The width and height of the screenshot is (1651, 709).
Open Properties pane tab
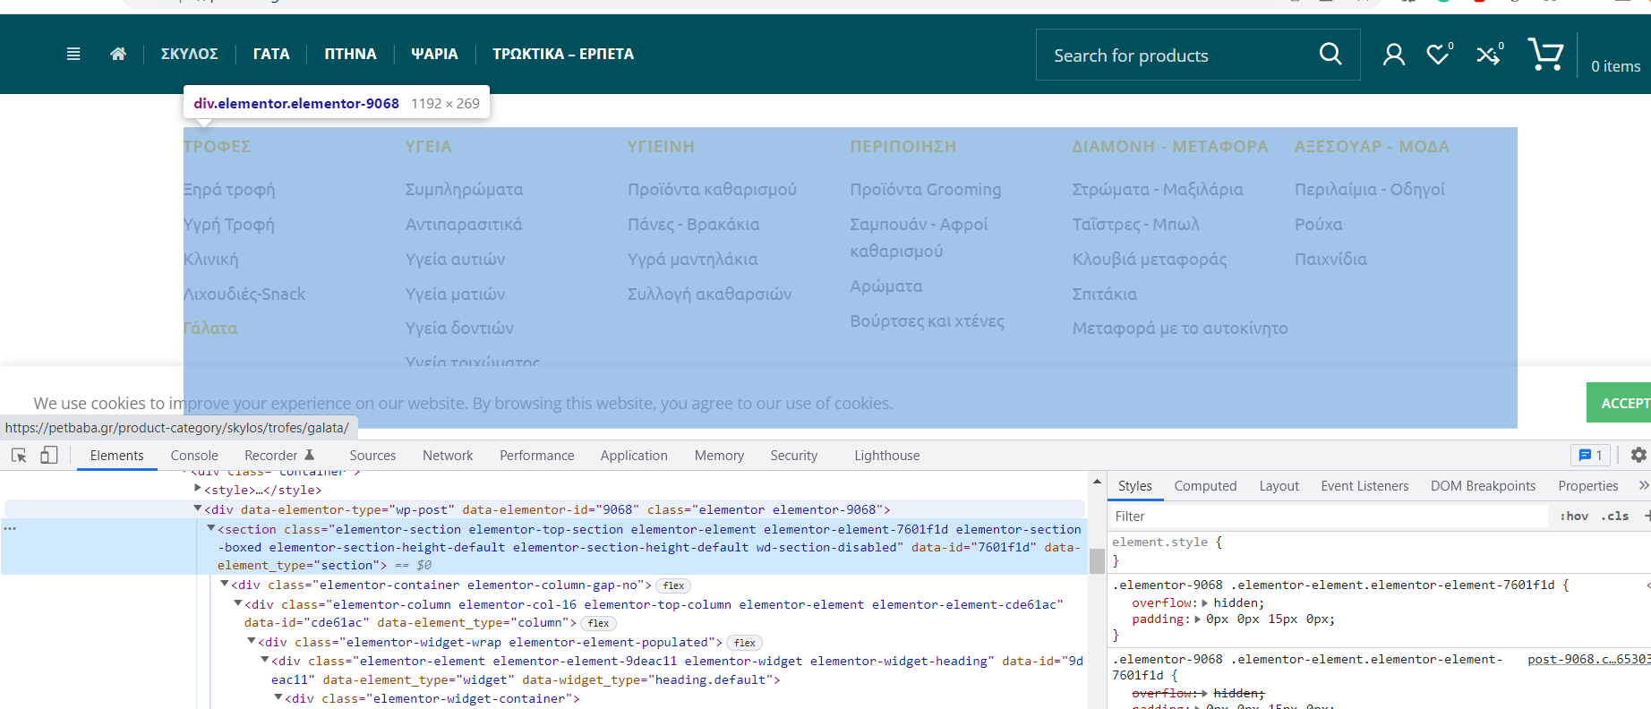point(1588,485)
